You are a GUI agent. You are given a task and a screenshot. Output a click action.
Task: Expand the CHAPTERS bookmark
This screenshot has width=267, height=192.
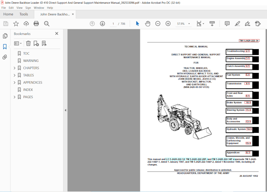tap(14, 68)
